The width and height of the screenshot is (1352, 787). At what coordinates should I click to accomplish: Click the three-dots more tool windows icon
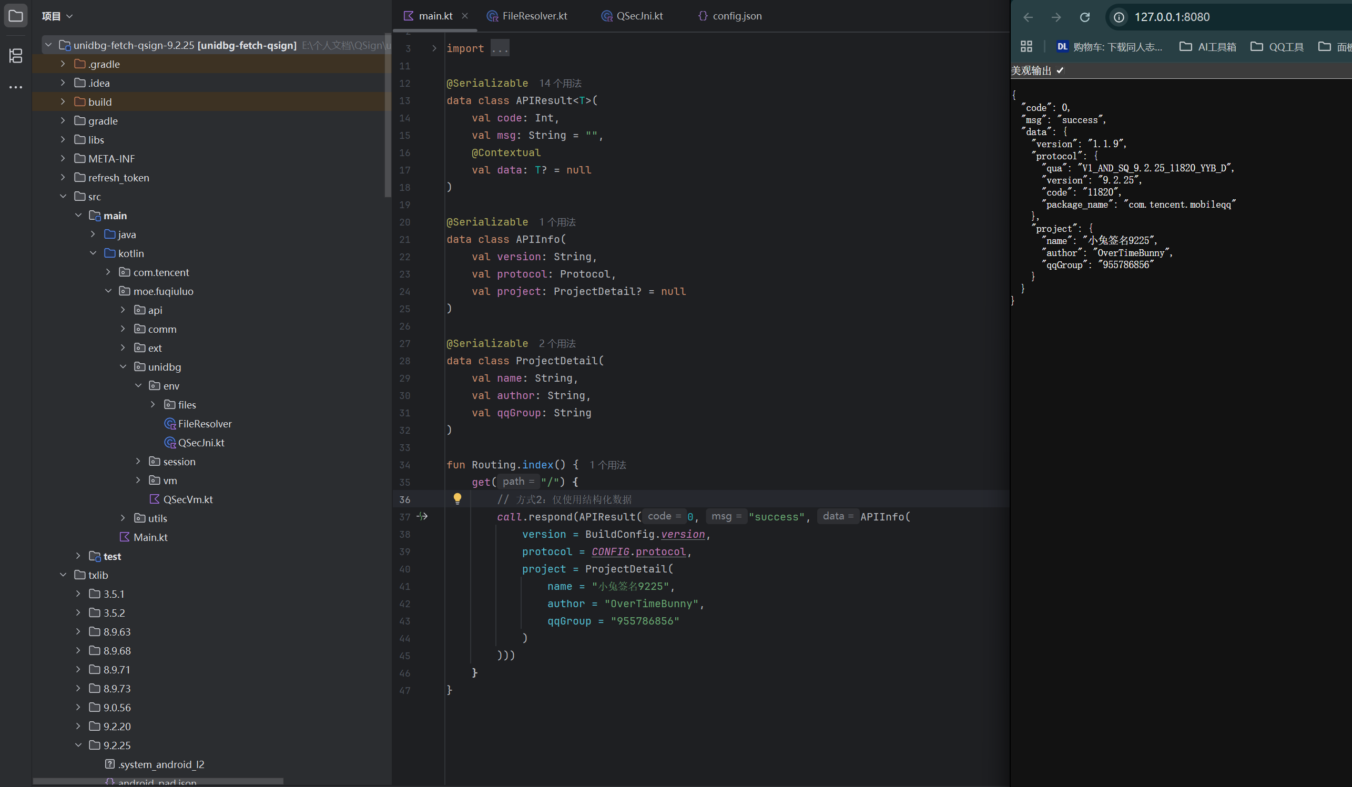tap(16, 87)
